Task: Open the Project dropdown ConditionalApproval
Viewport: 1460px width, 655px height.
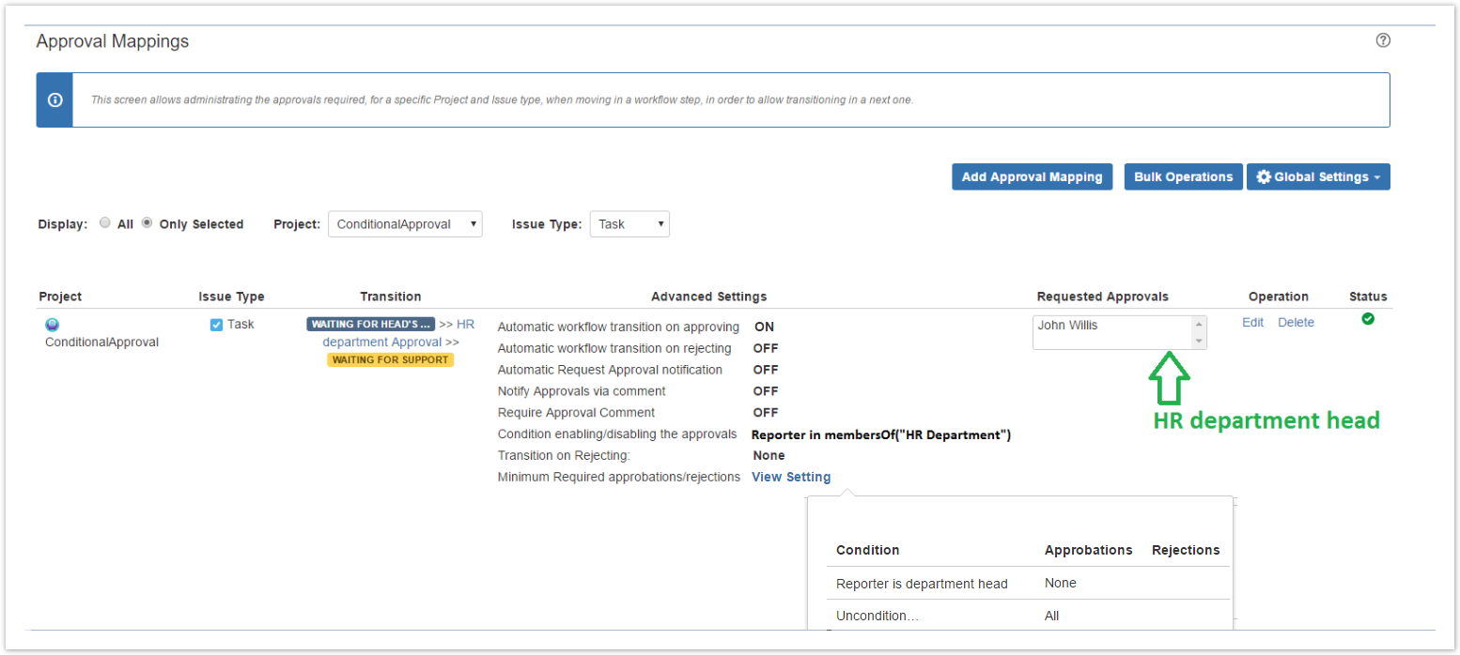Action: 404,224
